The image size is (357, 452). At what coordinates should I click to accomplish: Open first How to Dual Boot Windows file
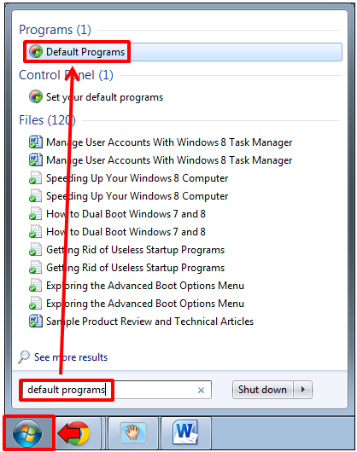click(x=117, y=214)
